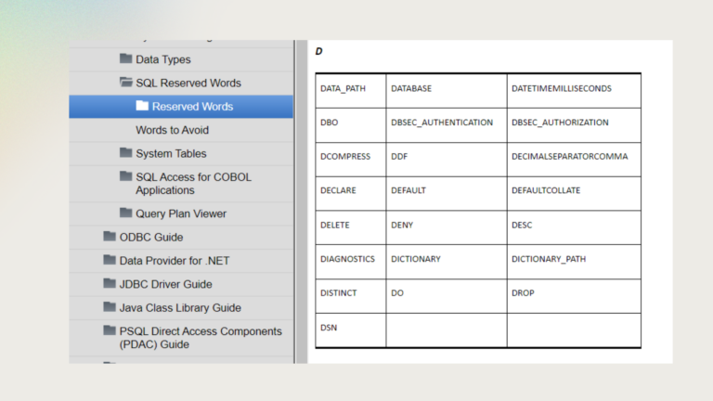
Task: Expand SQL Access for COBOL Applications
Action: pyautogui.click(x=193, y=183)
